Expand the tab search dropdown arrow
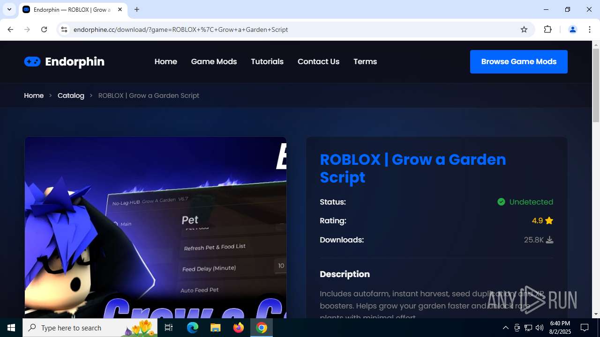Viewport: 600px width, 337px height. point(9,9)
